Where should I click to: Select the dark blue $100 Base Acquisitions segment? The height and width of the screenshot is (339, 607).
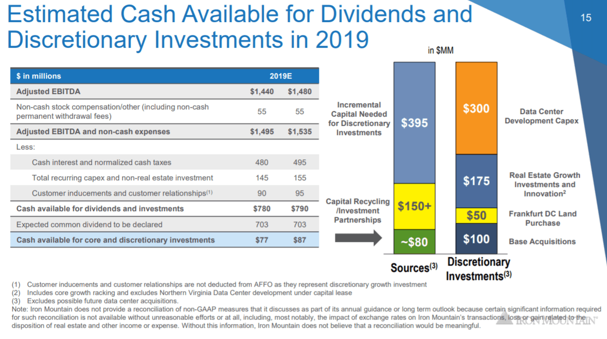click(x=476, y=238)
